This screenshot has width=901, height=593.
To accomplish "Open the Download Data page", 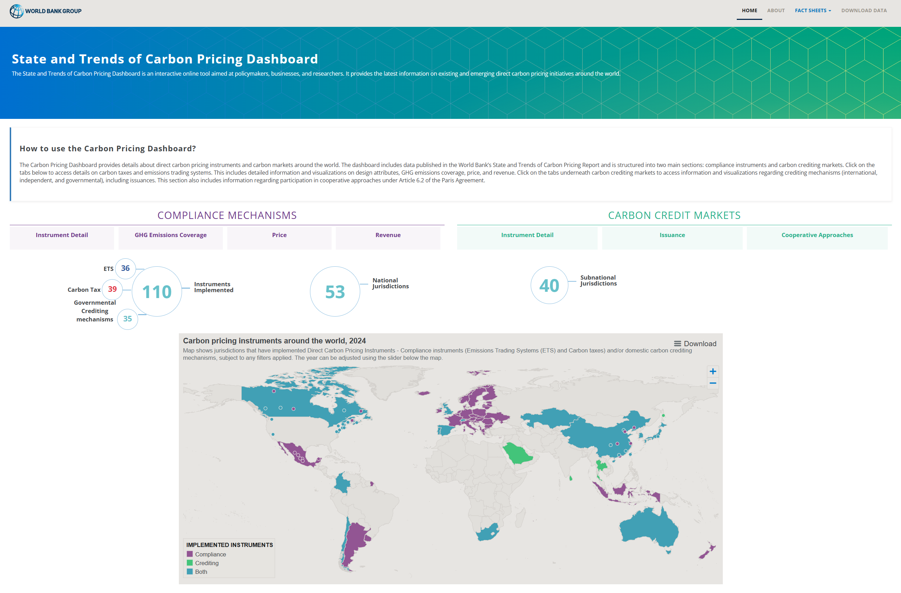I will click(x=864, y=10).
